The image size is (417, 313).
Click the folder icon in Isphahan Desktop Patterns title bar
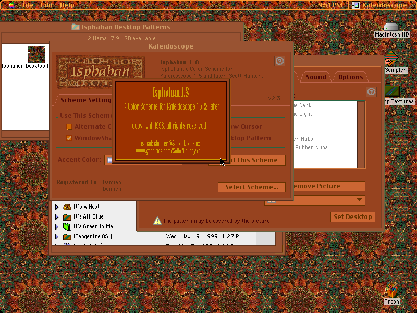(76, 27)
